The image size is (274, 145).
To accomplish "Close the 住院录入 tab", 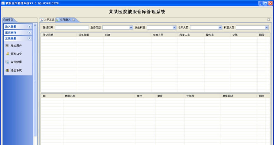I will click(x=73, y=20).
